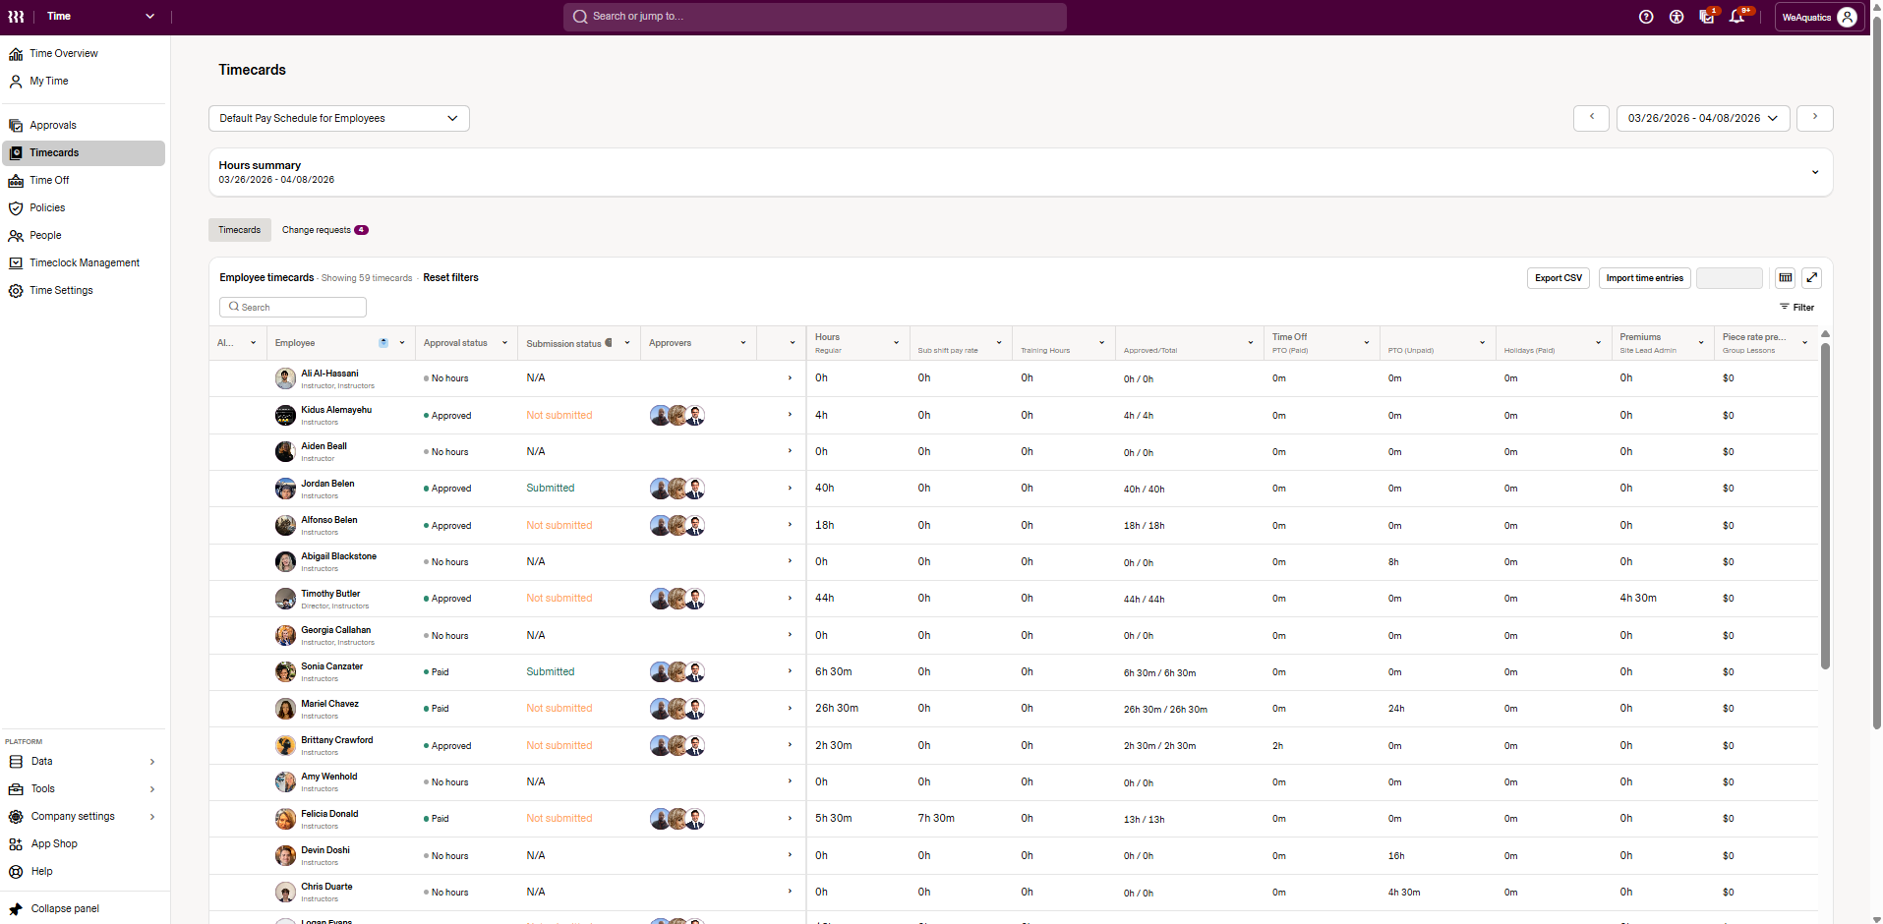Open the notifications bell
This screenshot has height=924, width=1883.
[x=1737, y=17]
